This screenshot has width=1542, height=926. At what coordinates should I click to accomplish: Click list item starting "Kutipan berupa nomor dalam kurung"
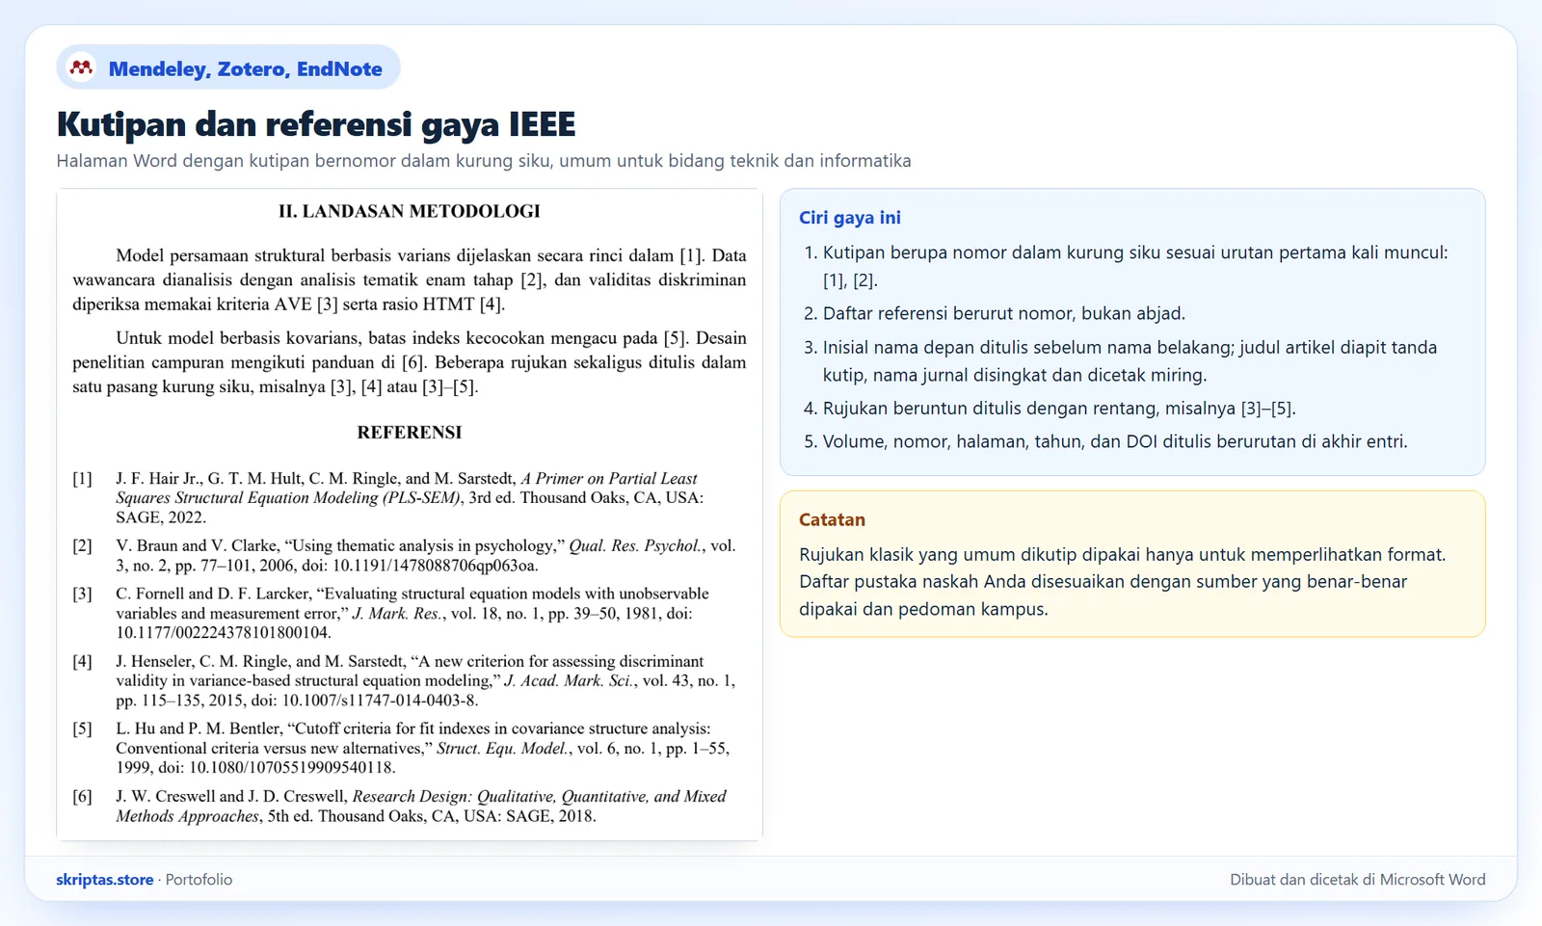[x=1126, y=267]
